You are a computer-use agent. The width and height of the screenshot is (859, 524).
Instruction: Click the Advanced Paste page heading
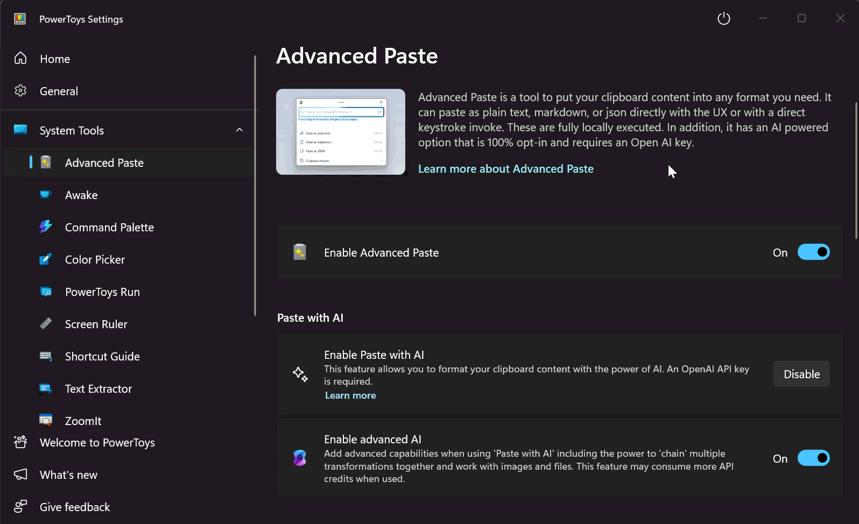(357, 56)
